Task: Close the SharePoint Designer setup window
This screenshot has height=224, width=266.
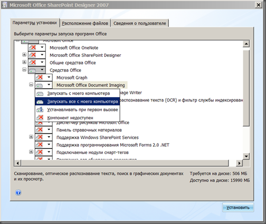Action: point(259,5)
